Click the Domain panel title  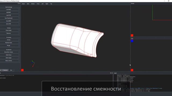click(132, 3)
